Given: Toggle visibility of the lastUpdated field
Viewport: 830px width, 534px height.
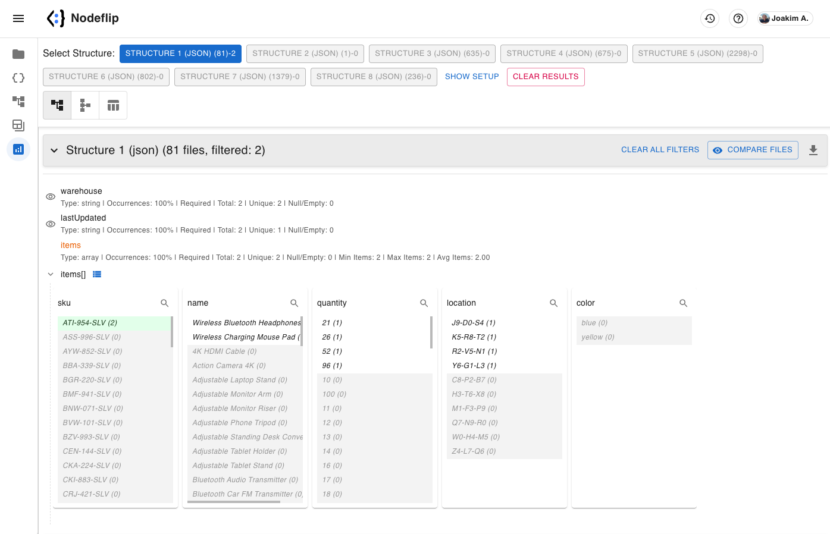Looking at the screenshot, I should [x=51, y=223].
